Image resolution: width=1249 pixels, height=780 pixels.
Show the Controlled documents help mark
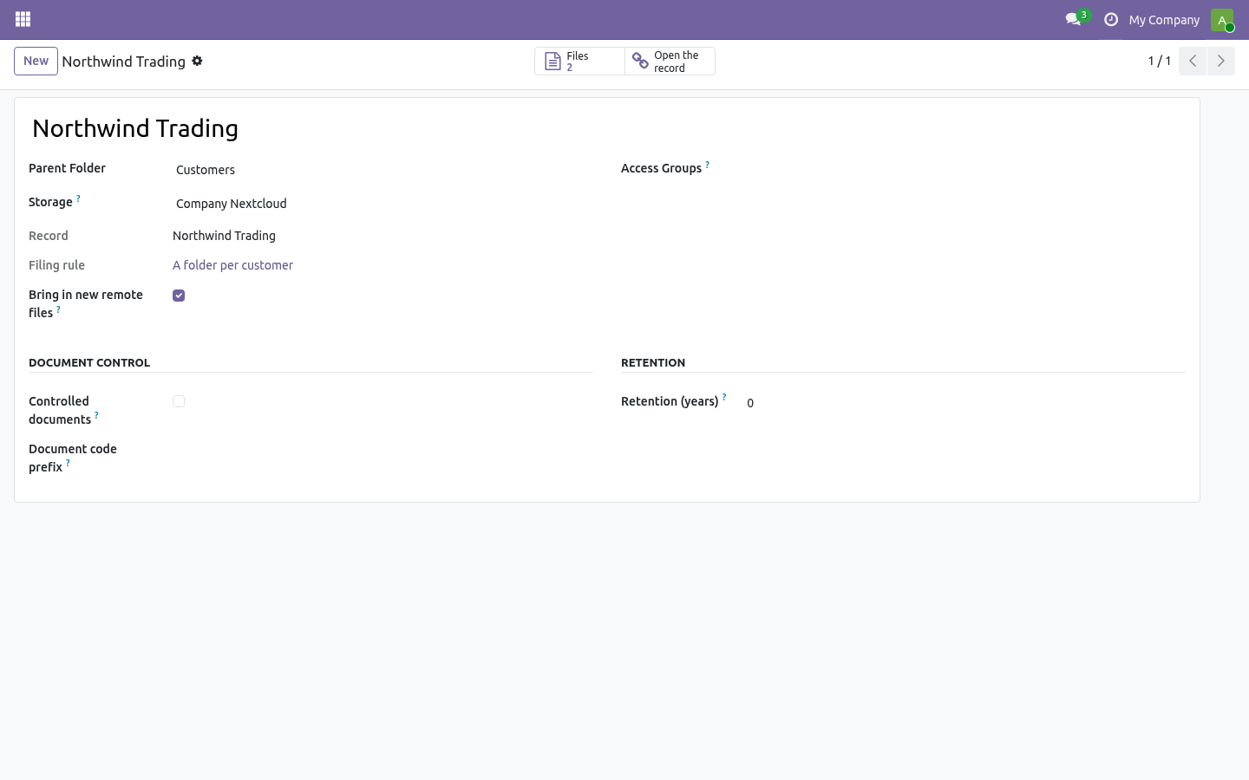(96, 416)
